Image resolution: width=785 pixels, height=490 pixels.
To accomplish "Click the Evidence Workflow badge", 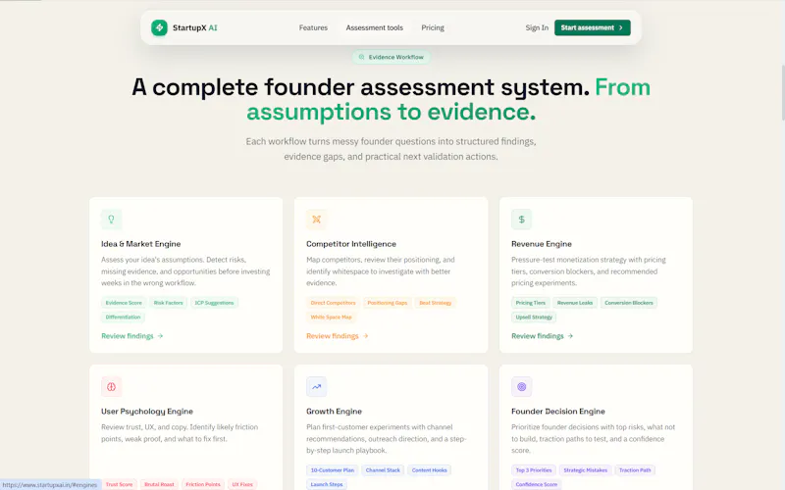I will (391, 57).
